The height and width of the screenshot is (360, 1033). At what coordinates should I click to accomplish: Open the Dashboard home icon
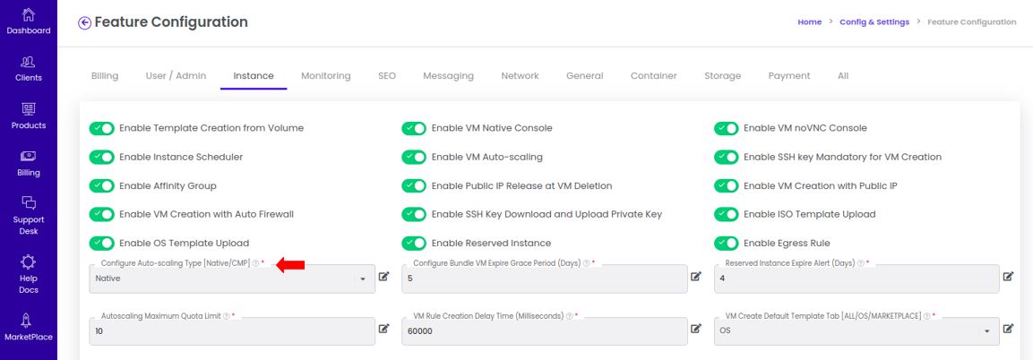pos(29,14)
